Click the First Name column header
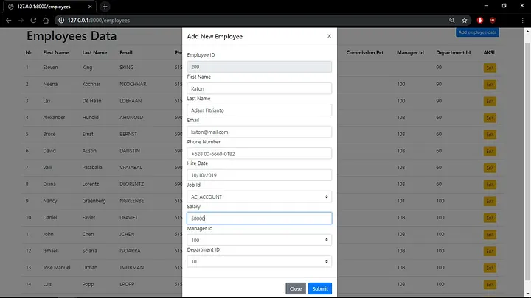The image size is (531, 298). pos(56,52)
